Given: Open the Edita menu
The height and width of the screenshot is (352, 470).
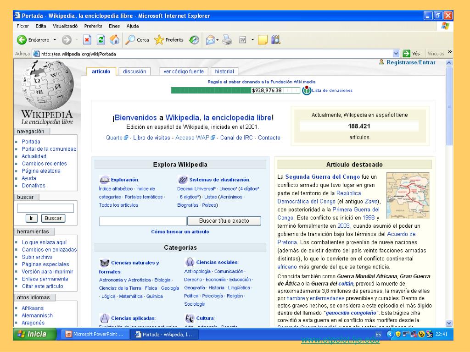Looking at the screenshot, I should pos(41,26).
